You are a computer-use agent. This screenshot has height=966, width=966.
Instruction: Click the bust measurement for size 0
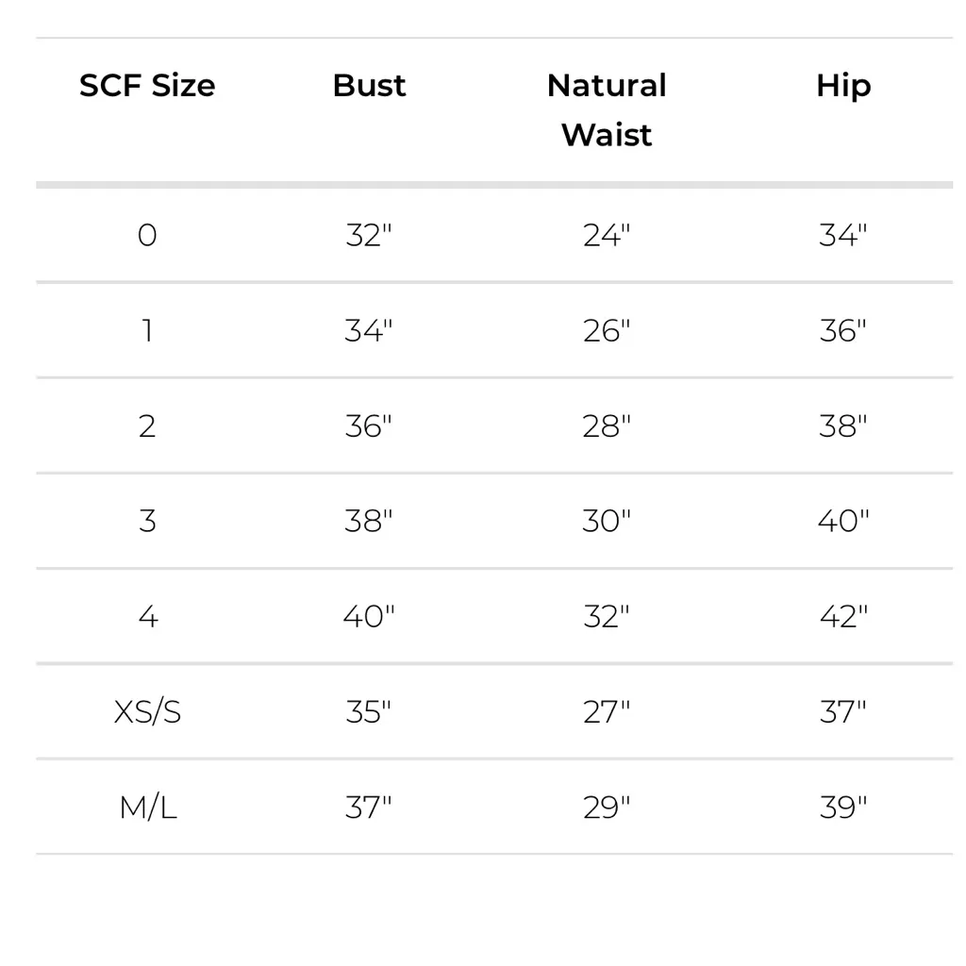(368, 235)
